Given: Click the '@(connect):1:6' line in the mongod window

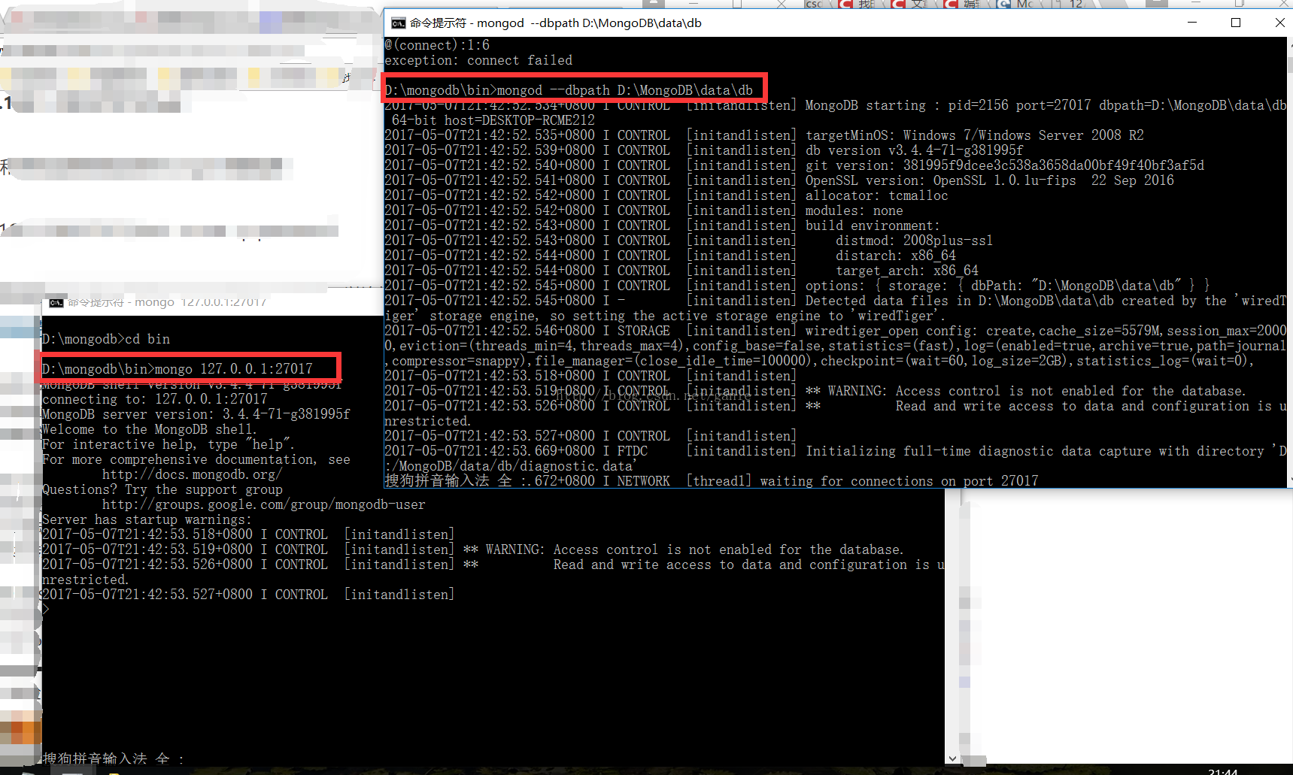Looking at the screenshot, I should 437,45.
